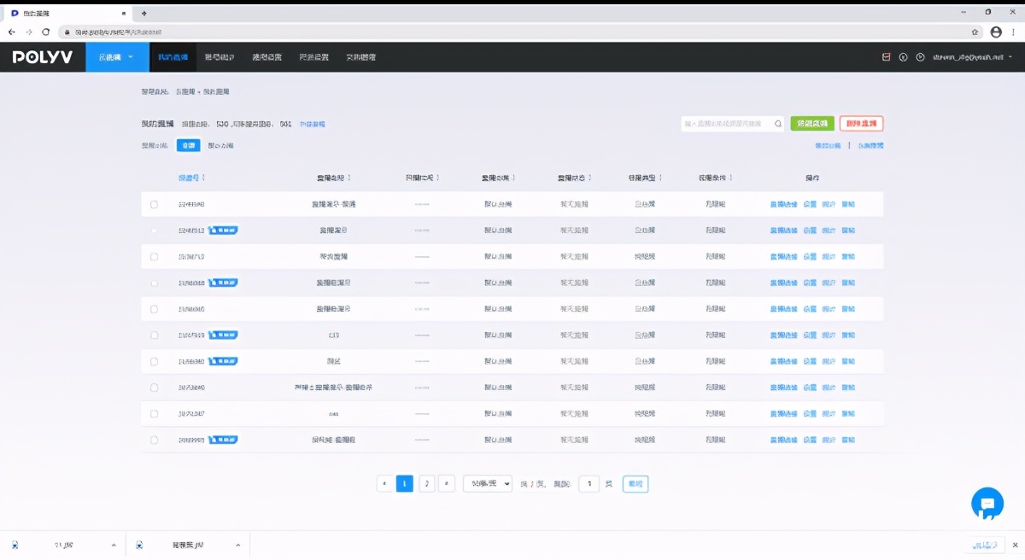Image resolution: width=1025 pixels, height=560 pixels.
Task: Click the circular play icon in the header
Action: [x=920, y=57]
